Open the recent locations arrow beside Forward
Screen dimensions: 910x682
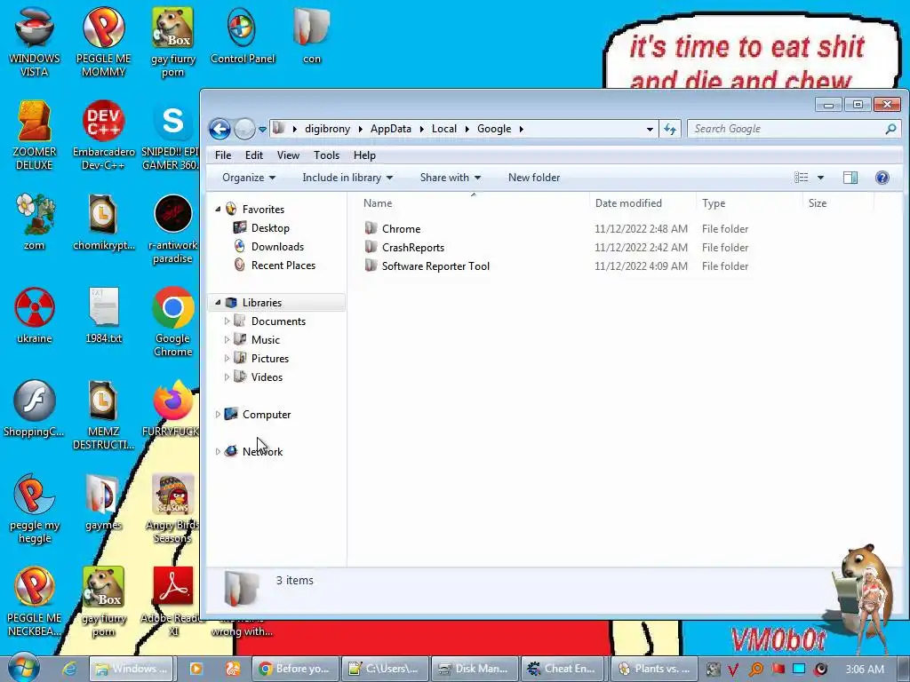(x=262, y=130)
